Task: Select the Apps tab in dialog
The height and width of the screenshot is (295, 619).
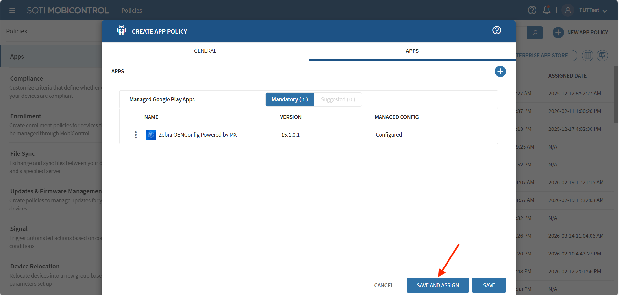Action: [x=412, y=51]
